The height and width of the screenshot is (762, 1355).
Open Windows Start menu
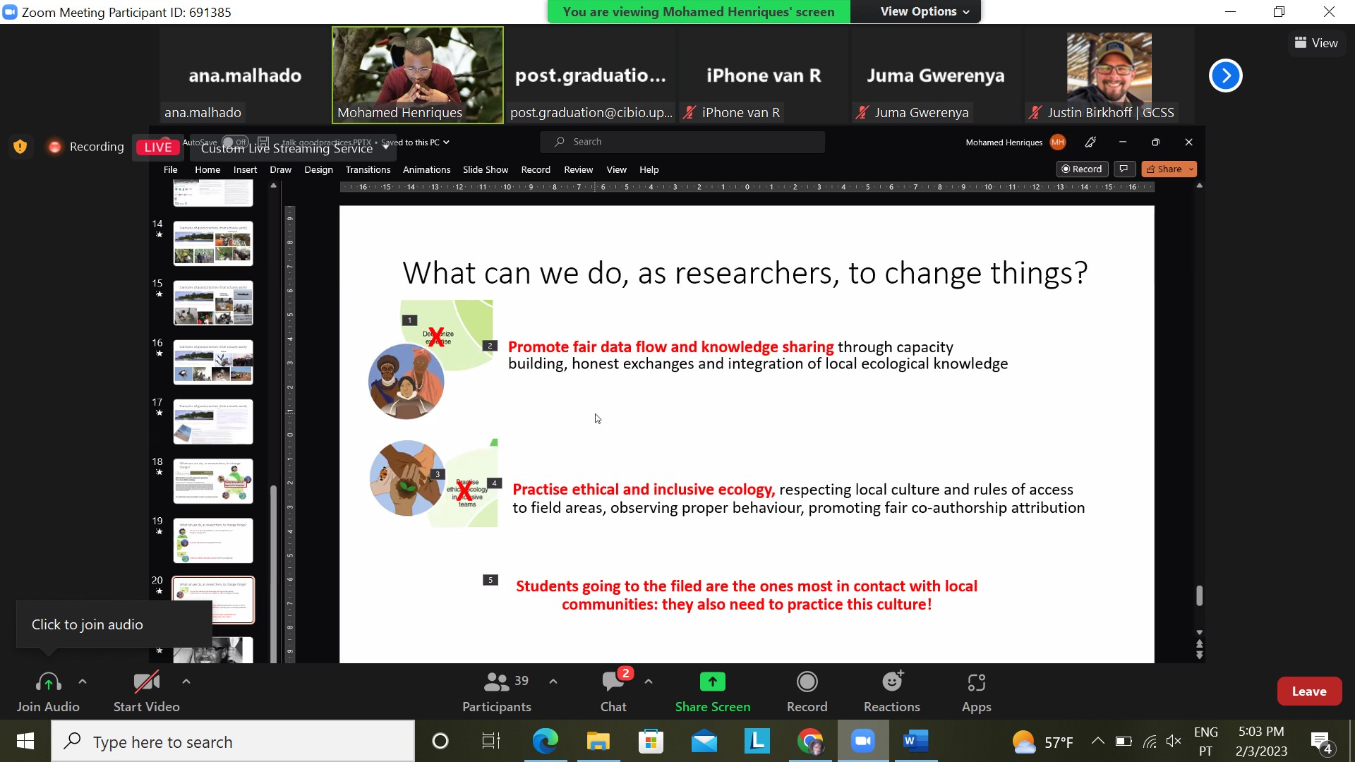(x=25, y=741)
